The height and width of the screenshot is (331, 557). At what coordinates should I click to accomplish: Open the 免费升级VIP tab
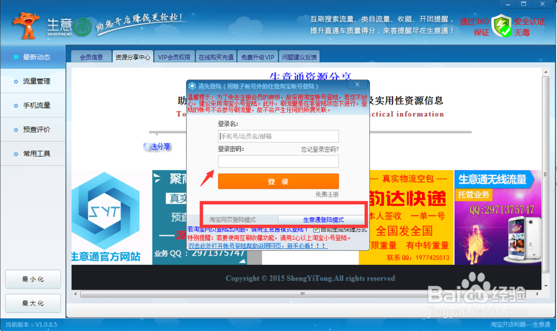pos(257,56)
